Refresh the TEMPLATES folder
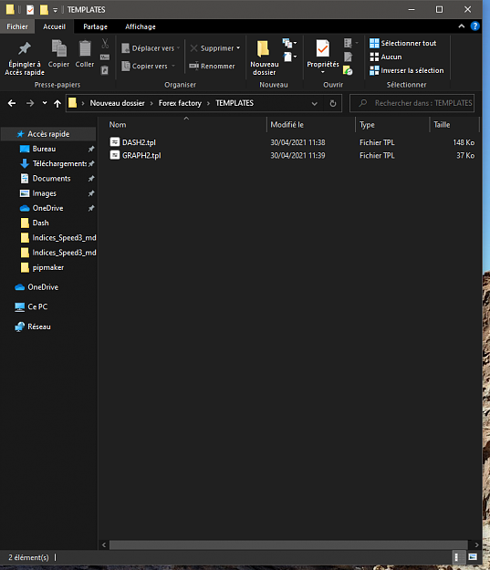The width and height of the screenshot is (490, 570). 332,104
